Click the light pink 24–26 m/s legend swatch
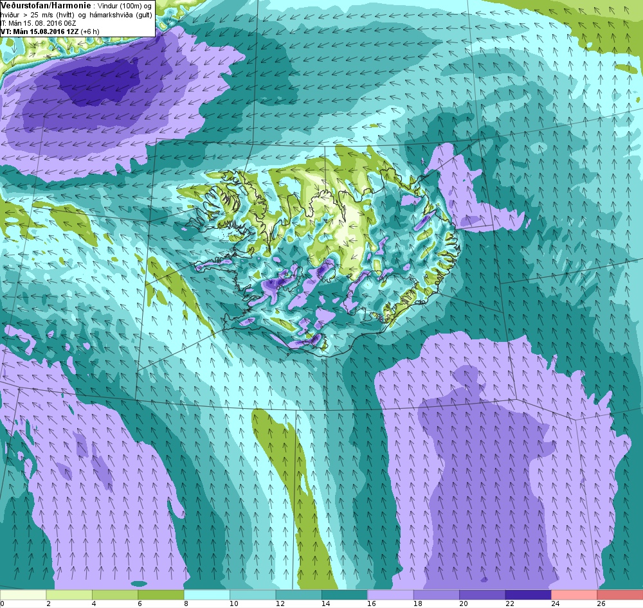 (x=574, y=595)
